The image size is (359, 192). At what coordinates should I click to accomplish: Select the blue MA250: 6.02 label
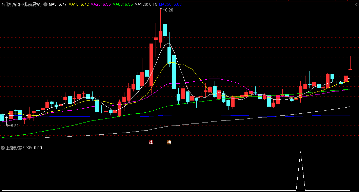click(x=170, y=4)
